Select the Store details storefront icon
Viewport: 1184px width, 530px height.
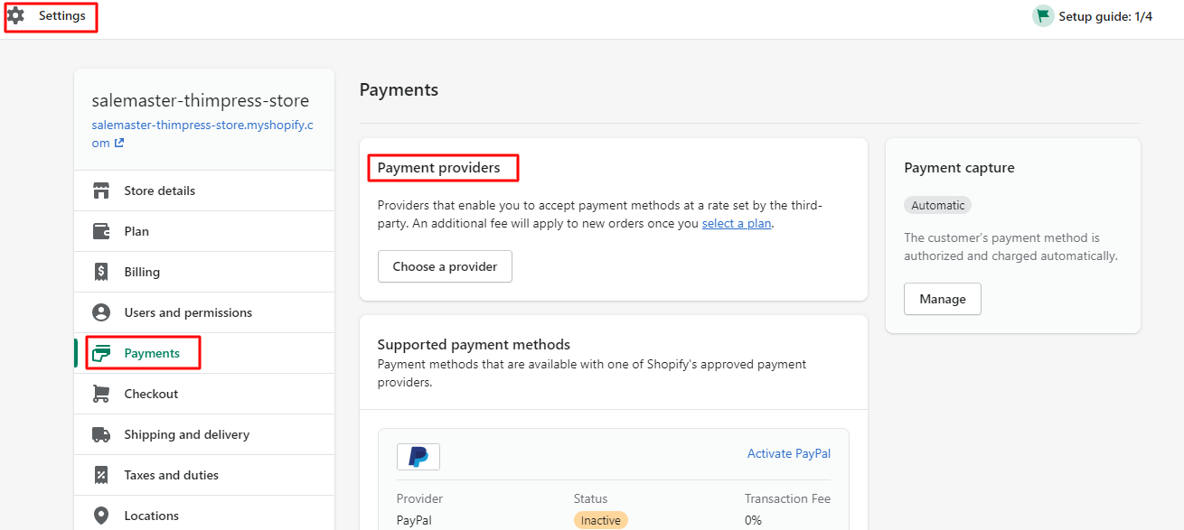(x=102, y=190)
